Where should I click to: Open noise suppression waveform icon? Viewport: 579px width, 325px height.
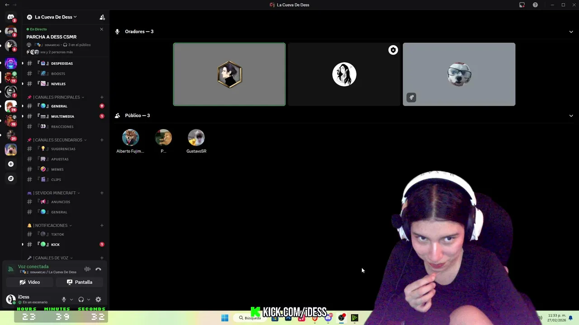tap(87, 269)
